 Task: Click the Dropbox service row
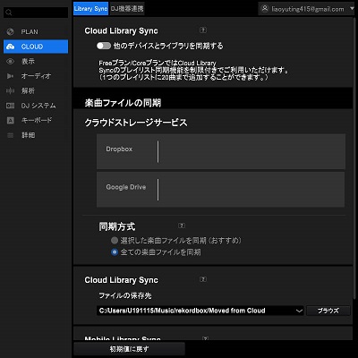coord(221,151)
